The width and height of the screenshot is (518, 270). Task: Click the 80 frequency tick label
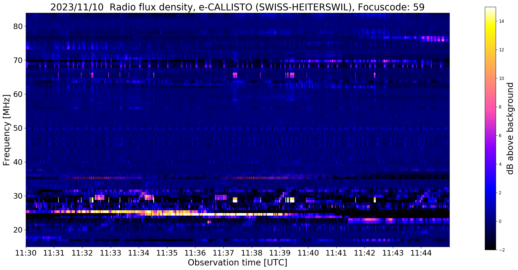coord(18,26)
